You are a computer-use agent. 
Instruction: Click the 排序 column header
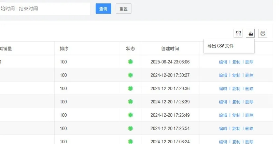tap(64, 49)
